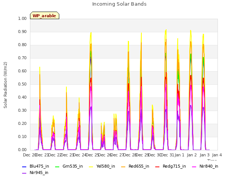Click the Dec 29 peak near 0.89
Viewport: 240px width, 180px height.
tap(141, 33)
